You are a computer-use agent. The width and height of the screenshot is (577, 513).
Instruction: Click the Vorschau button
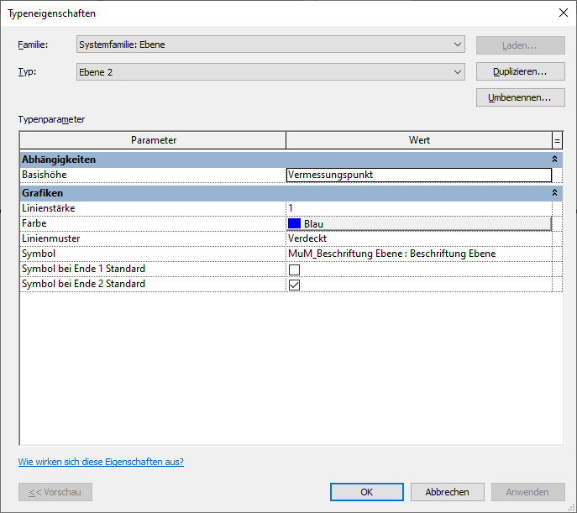click(x=55, y=492)
